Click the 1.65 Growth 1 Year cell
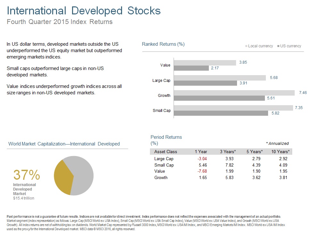 tap(203, 177)
